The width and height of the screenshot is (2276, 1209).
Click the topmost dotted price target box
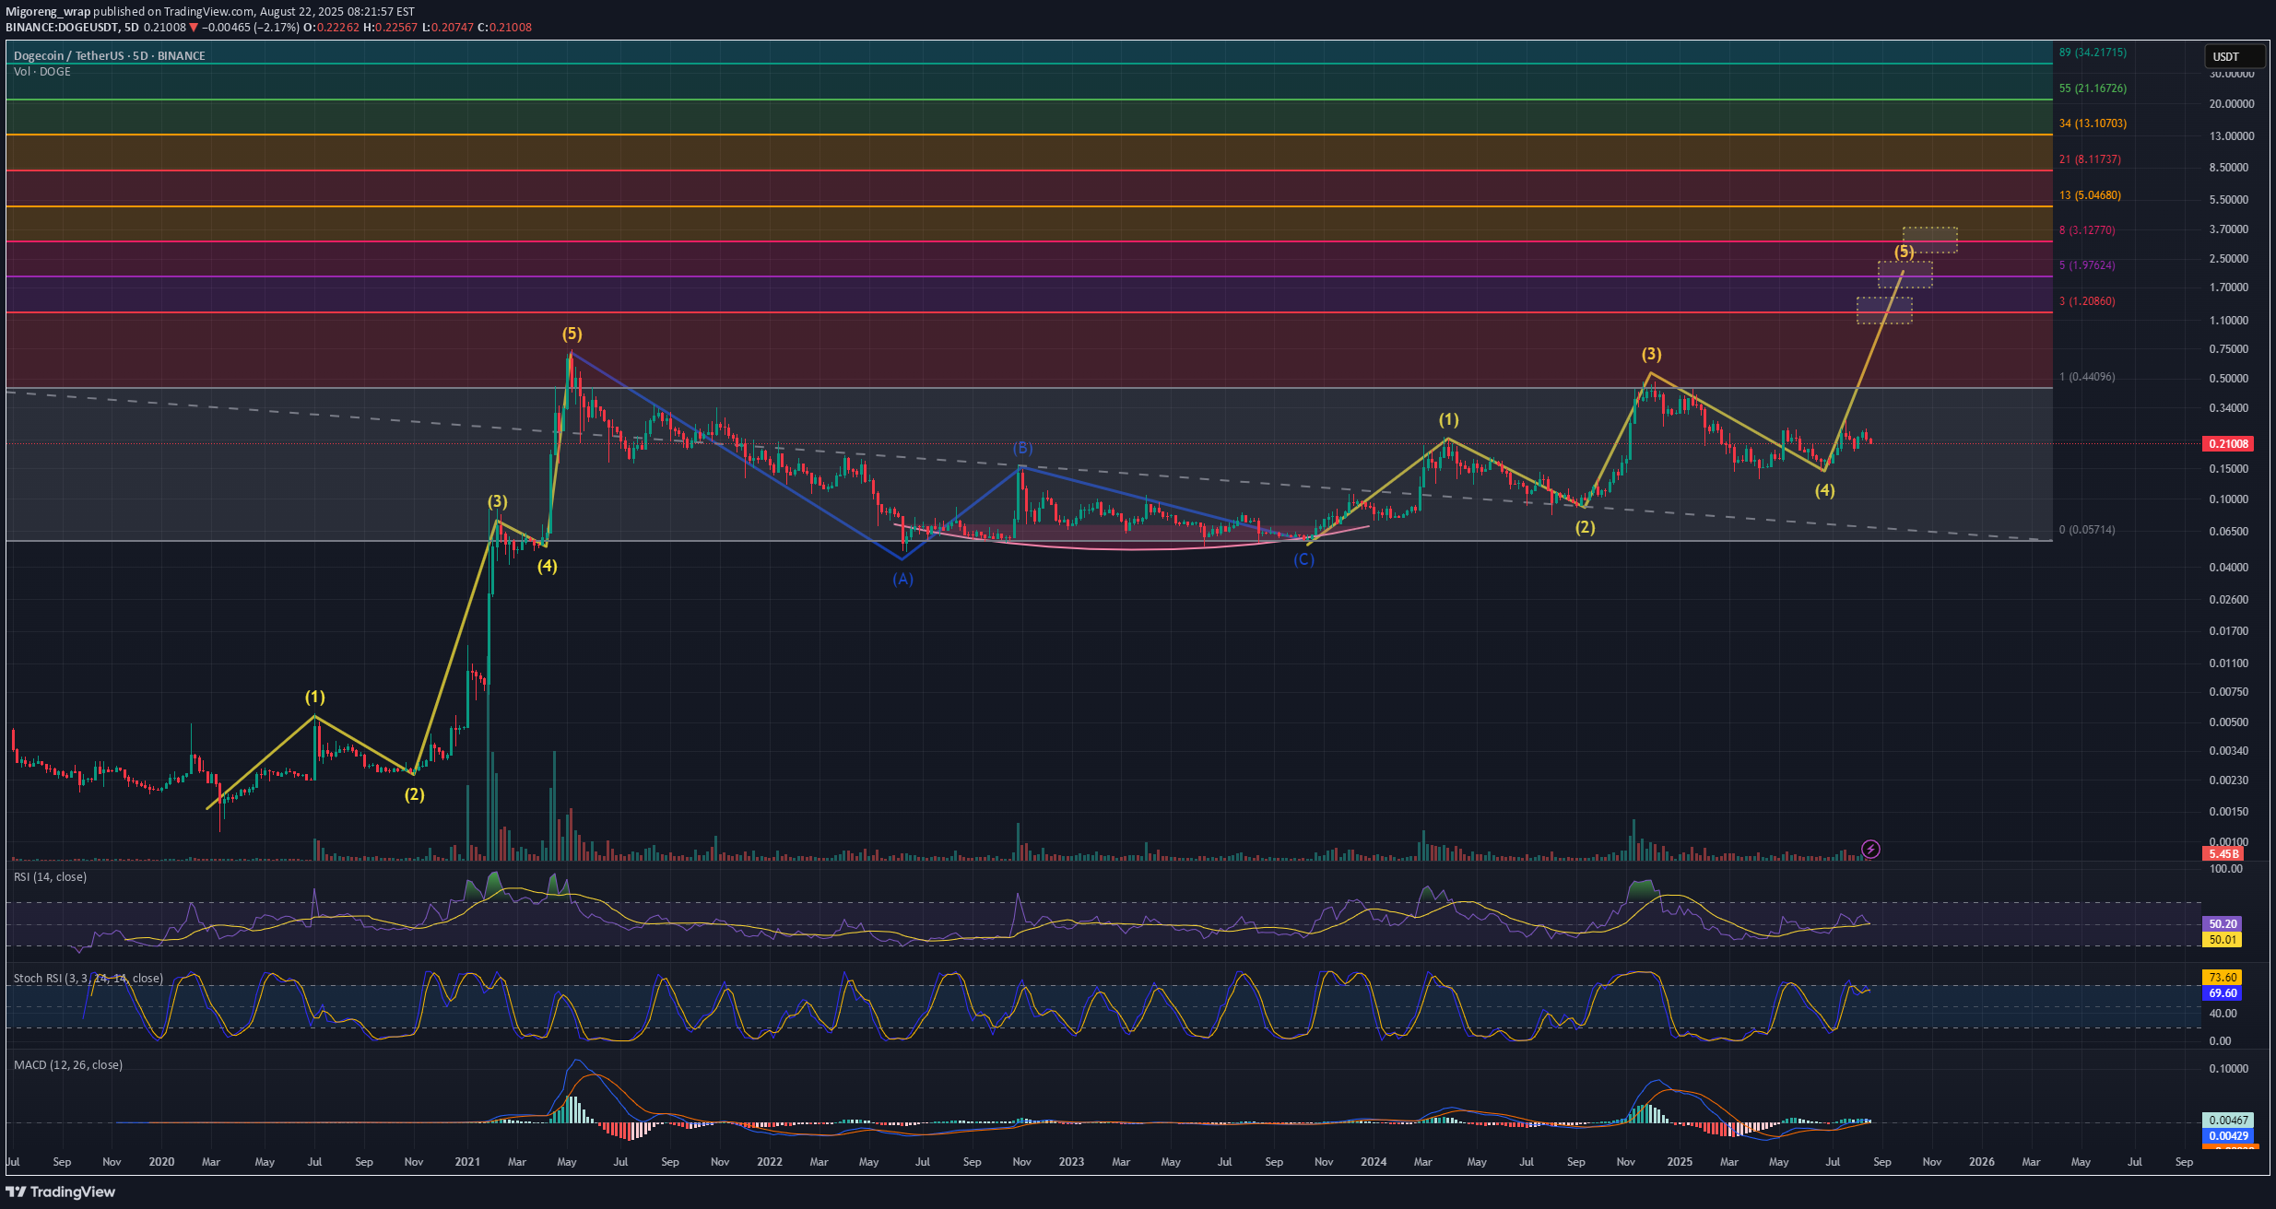pyautogui.click(x=1930, y=241)
